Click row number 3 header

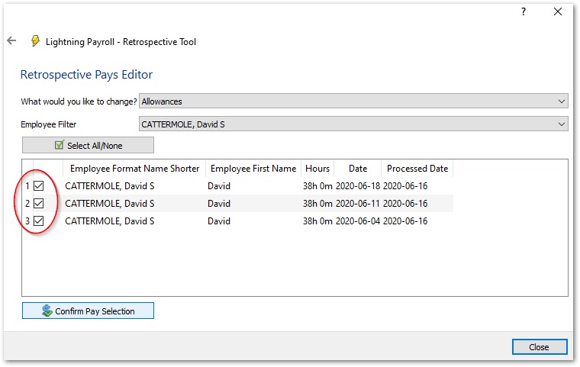point(27,221)
